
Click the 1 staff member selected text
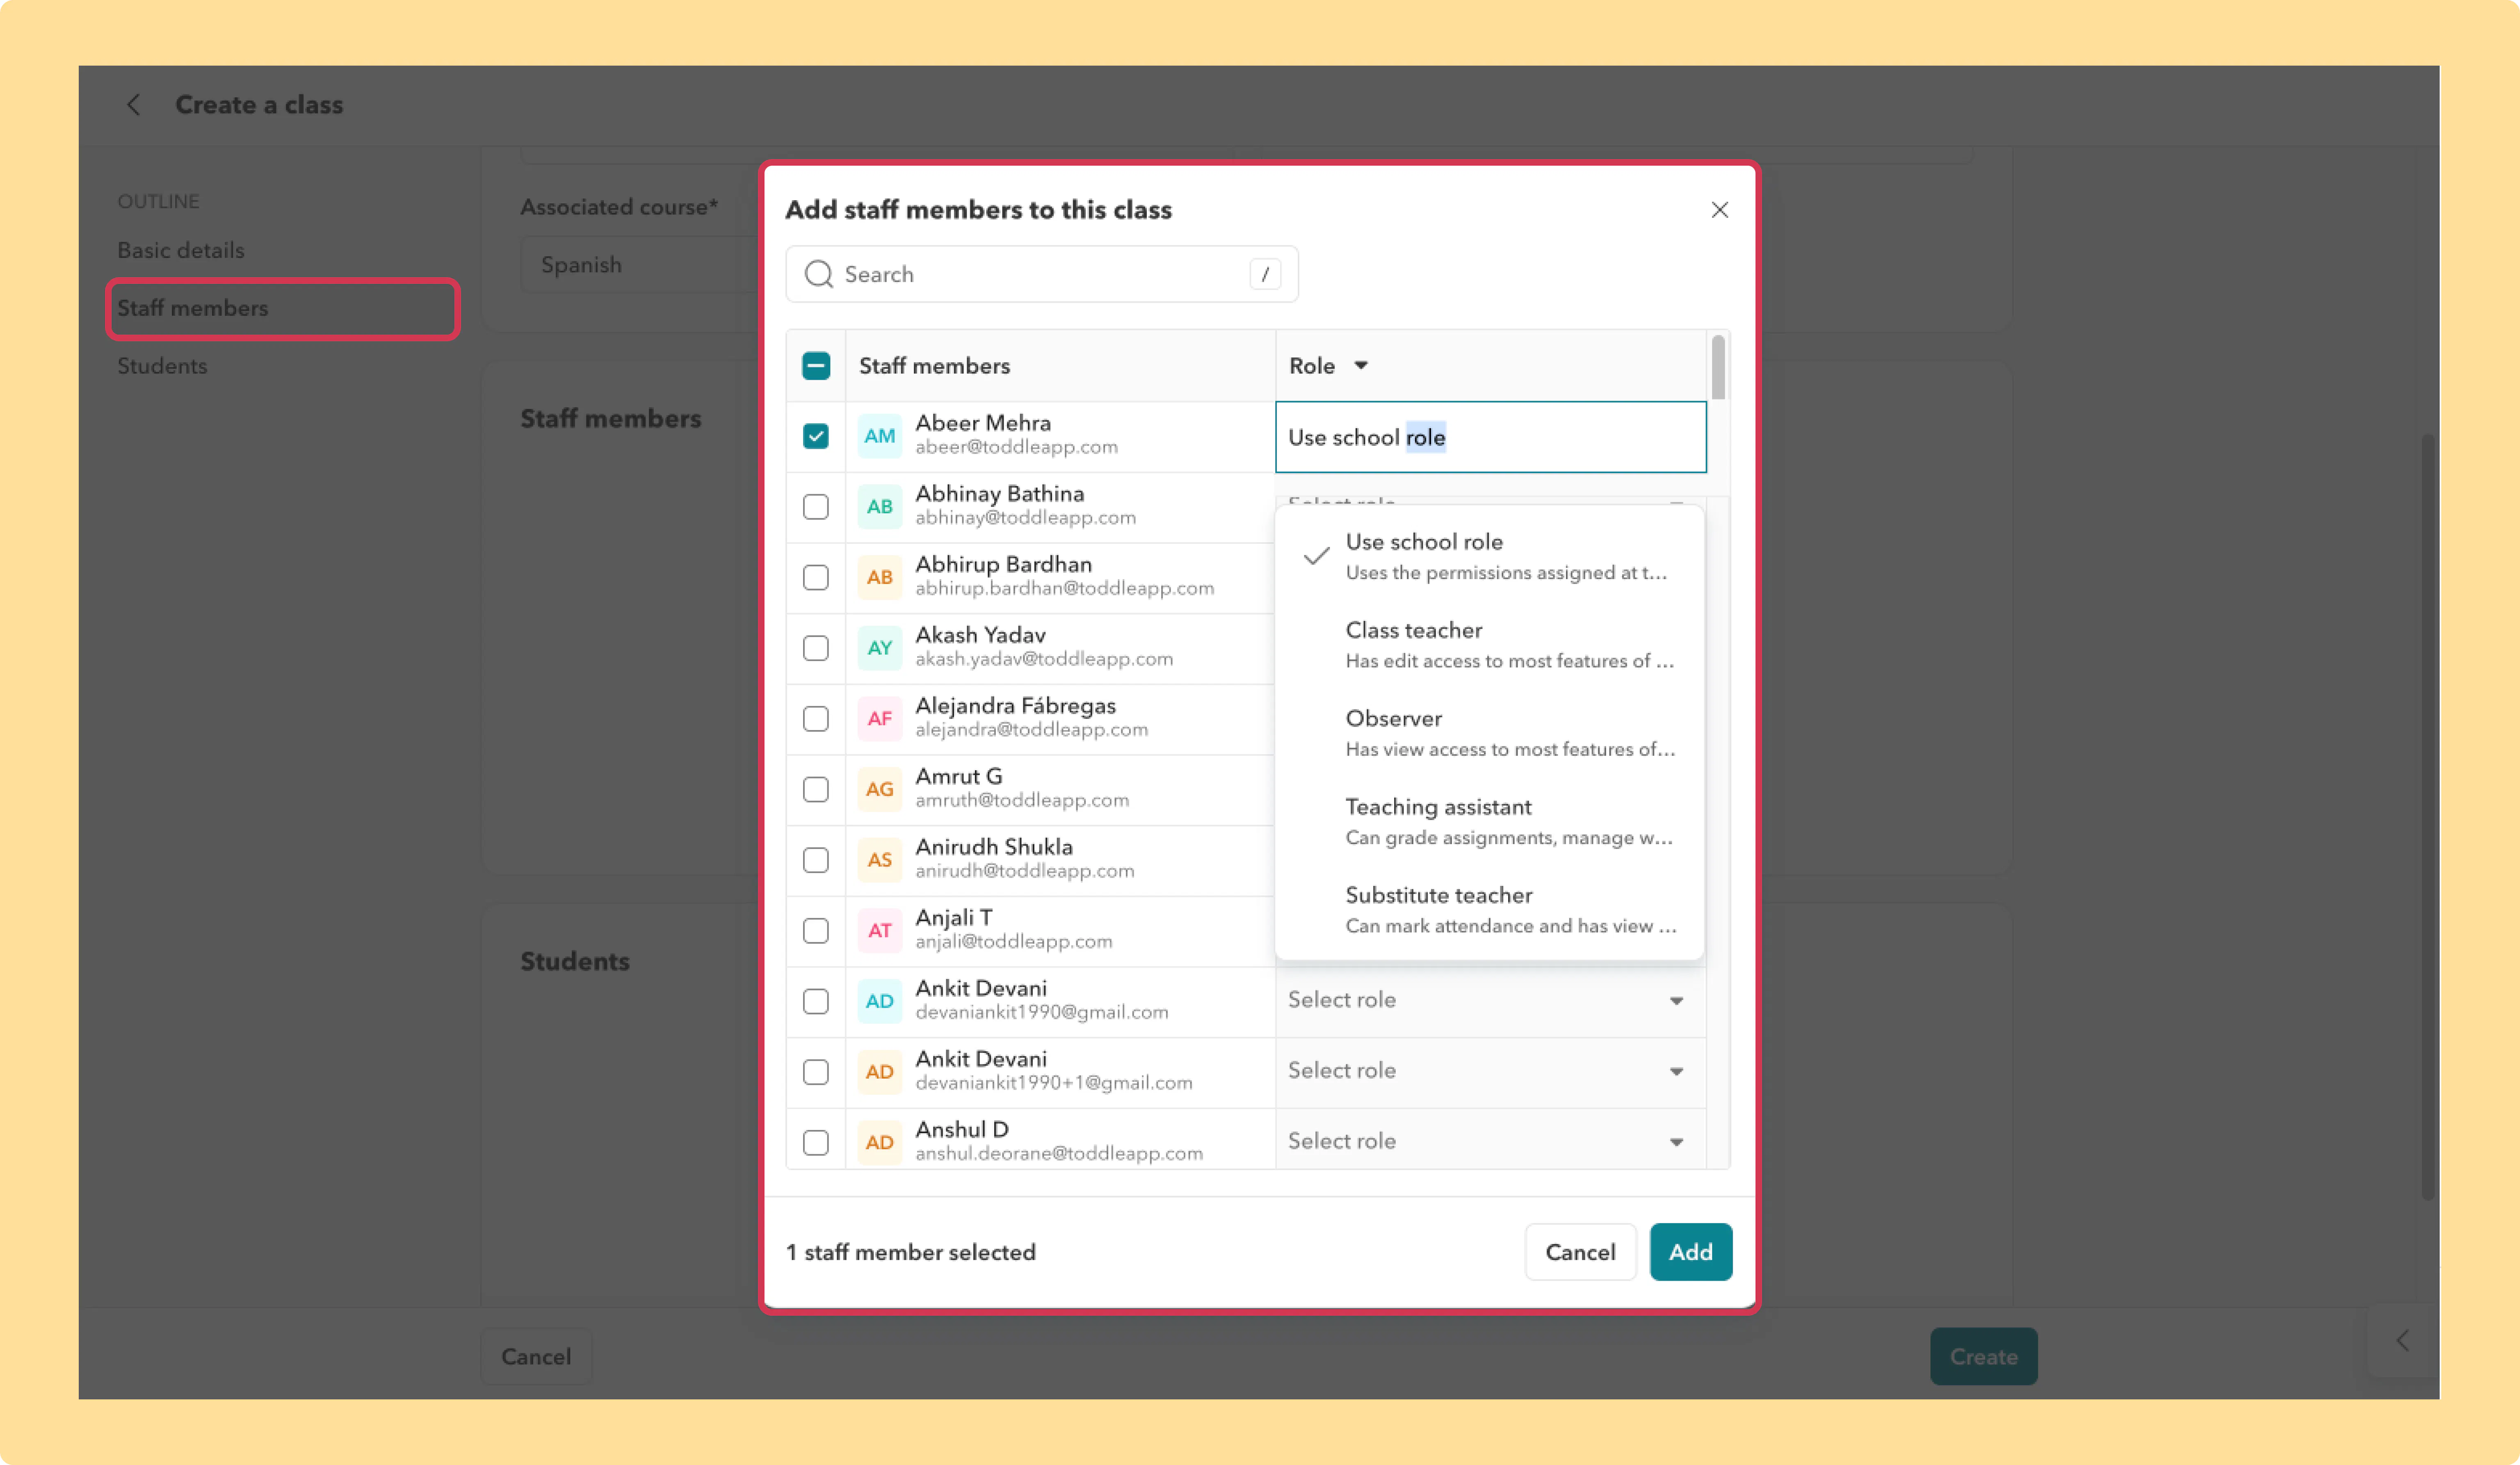click(x=911, y=1252)
